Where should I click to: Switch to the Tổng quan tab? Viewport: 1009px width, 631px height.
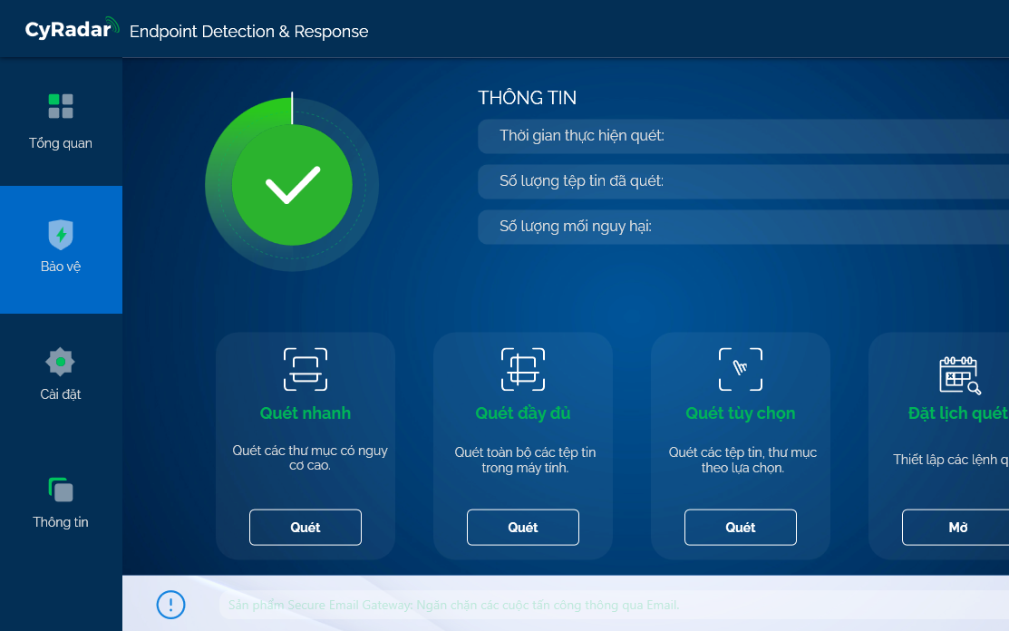[61, 143]
